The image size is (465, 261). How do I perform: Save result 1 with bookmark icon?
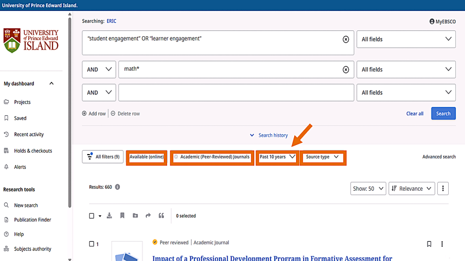tap(429, 244)
